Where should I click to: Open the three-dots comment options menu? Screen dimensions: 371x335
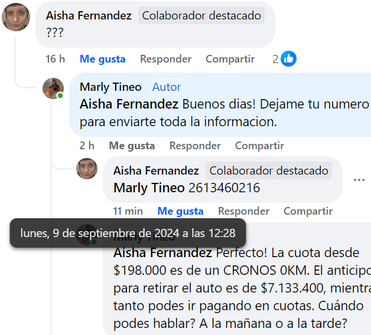(359, 179)
